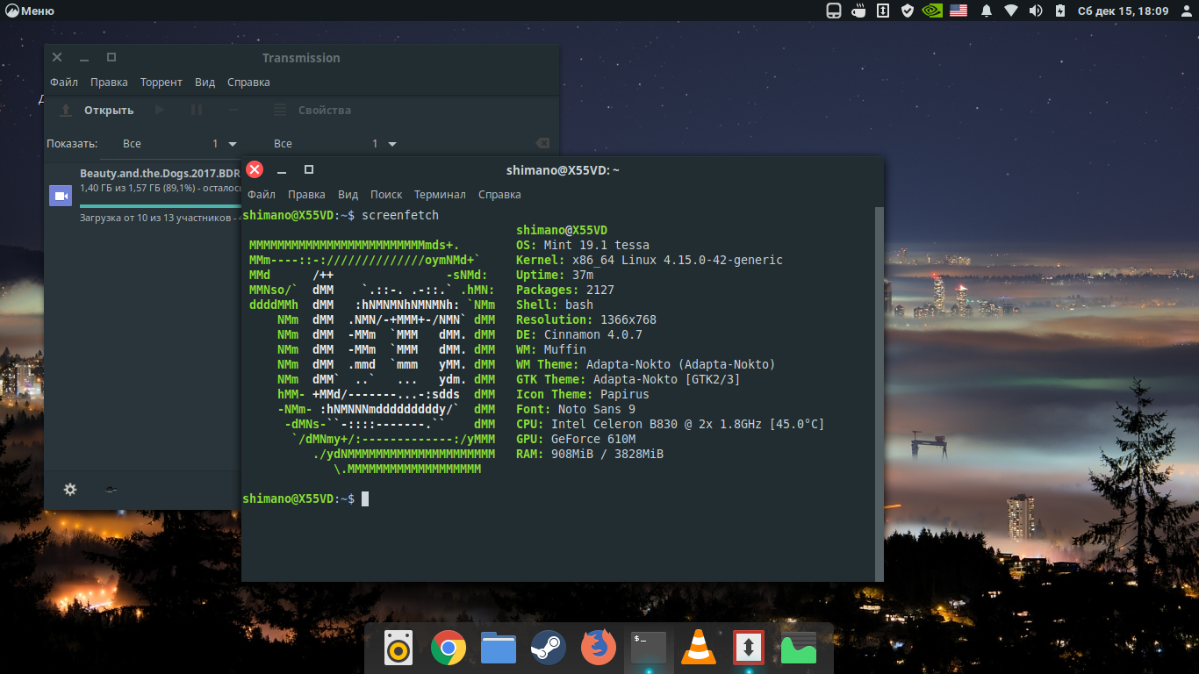Click the Beauty.and.the.Dogs torrent progress bar

(x=158, y=205)
